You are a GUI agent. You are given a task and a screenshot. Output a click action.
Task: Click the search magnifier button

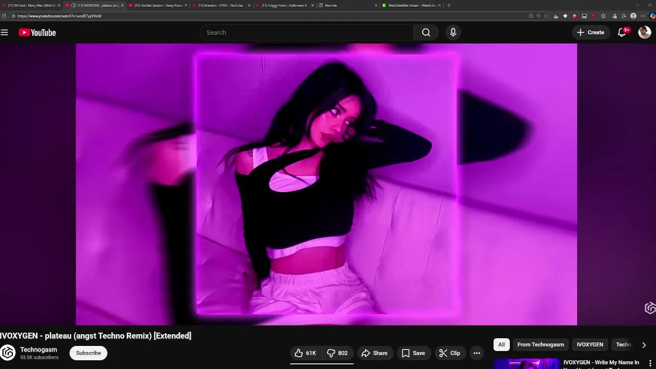pyautogui.click(x=426, y=32)
